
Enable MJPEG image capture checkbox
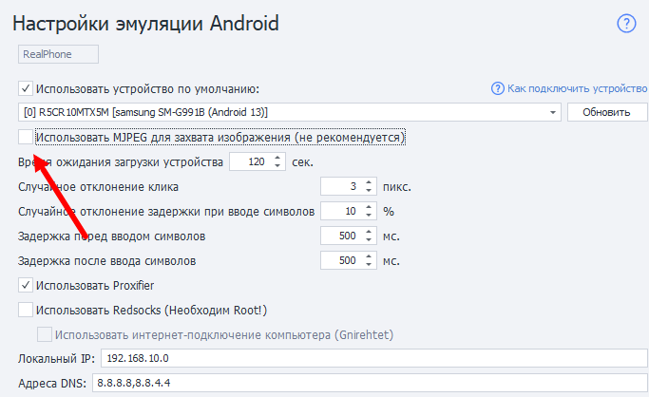click(25, 138)
